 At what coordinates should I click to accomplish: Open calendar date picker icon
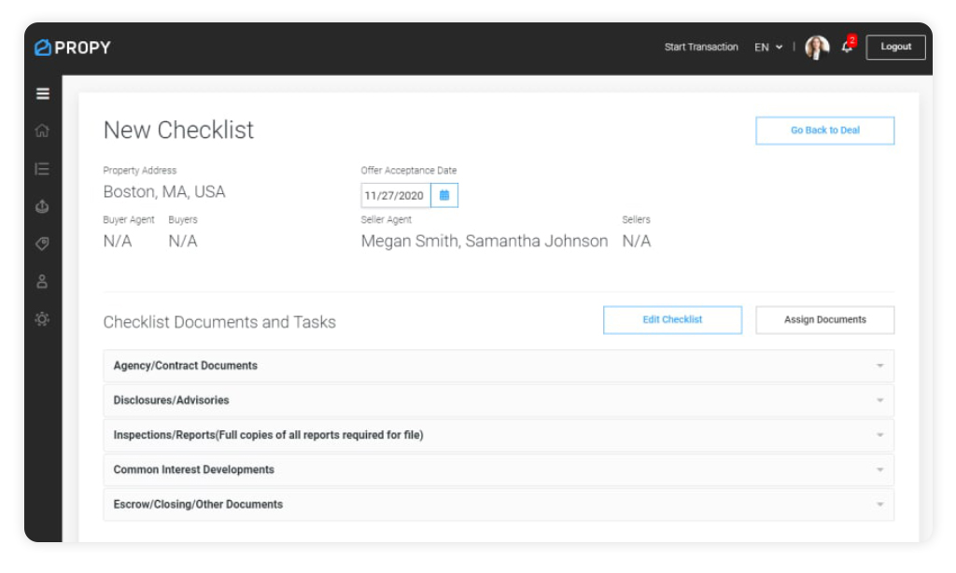[x=444, y=195]
